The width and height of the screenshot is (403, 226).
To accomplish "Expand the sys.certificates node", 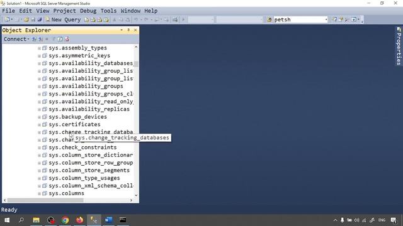I will pos(39,125).
